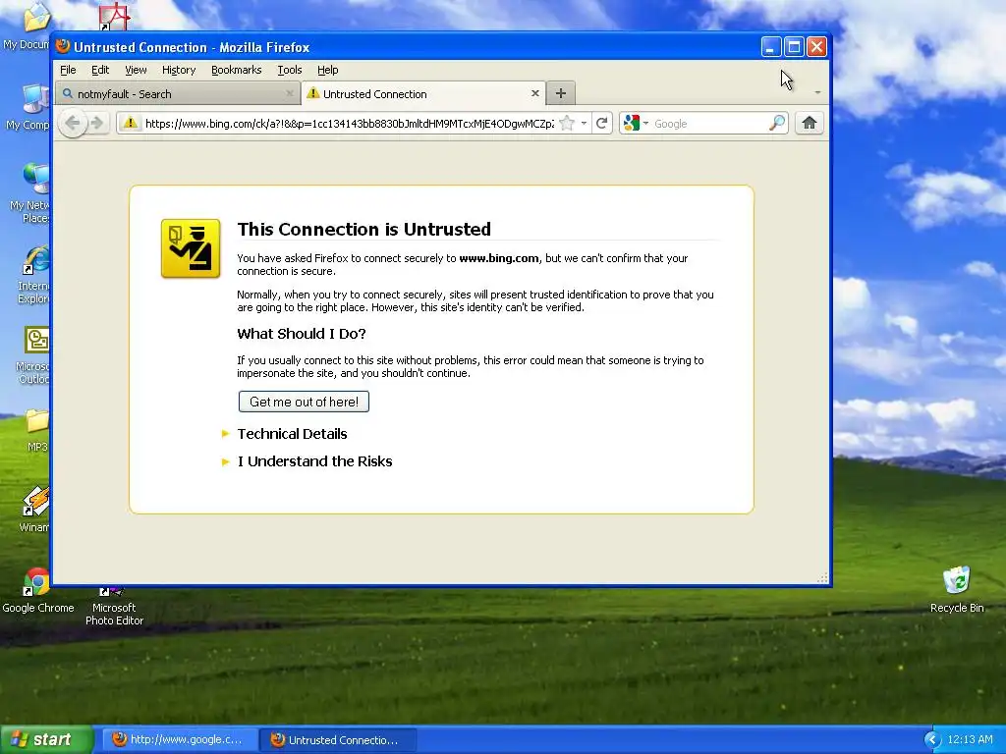1006x754 pixels.
Task: Open the File menu
Action: 68,70
